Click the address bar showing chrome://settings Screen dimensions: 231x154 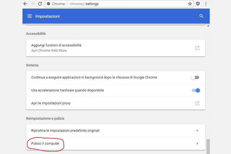[x=119, y=4]
